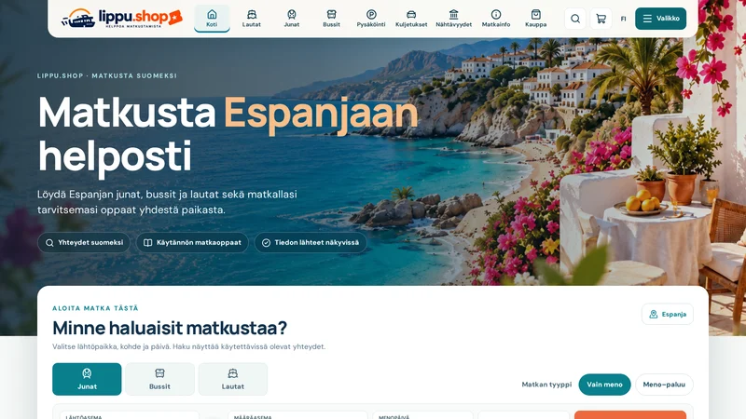Open the Bussit buses page in the navbar

click(332, 19)
